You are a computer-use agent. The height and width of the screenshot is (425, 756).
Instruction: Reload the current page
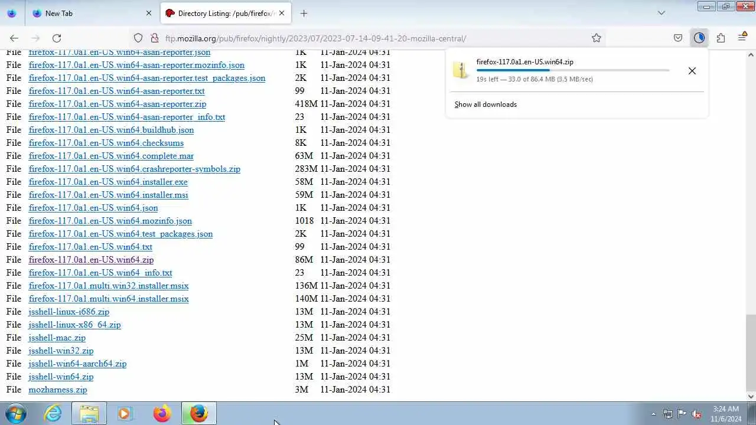(x=57, y=38)
